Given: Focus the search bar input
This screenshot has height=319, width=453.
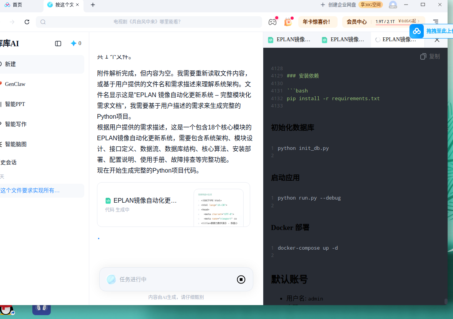Looking at the screenshot, I should pos(149,22).
